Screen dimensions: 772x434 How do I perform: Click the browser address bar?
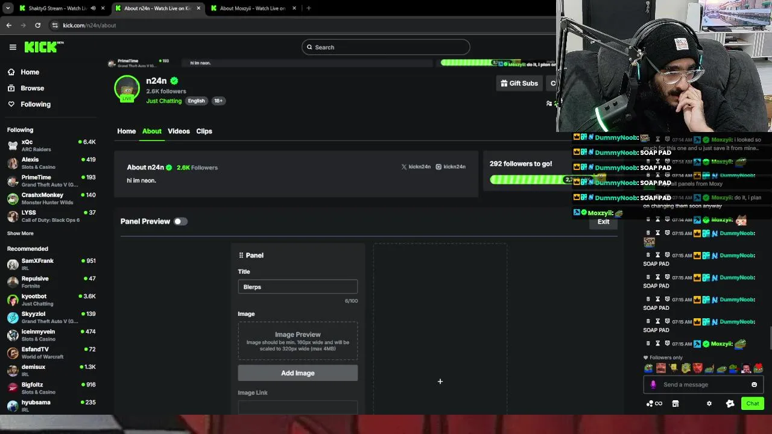pyautogui.click(x=302, y=25)
